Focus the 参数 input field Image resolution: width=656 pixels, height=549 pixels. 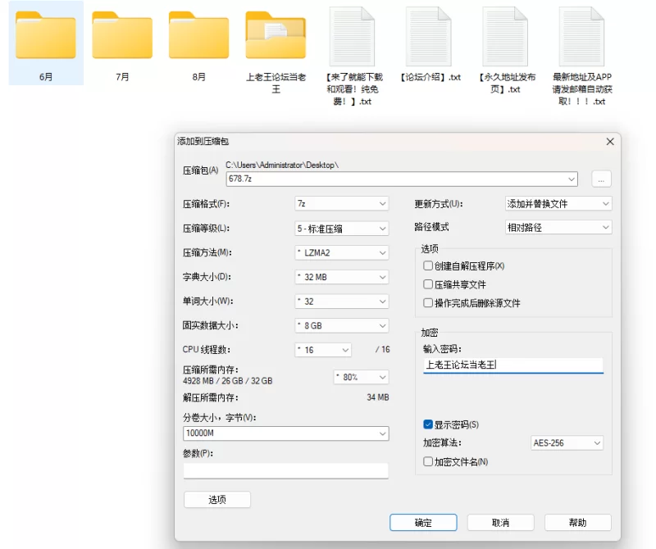pyautogui.click(x=285, y=471)
